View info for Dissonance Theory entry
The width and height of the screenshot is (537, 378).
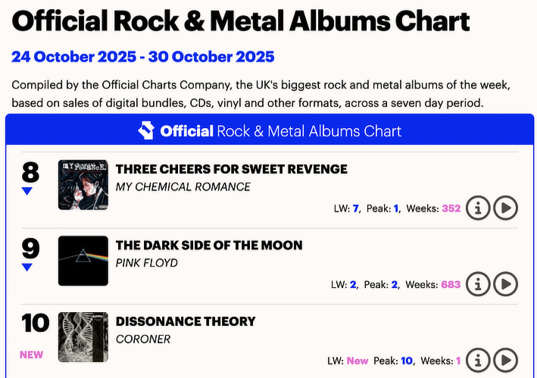coord(478,360)
